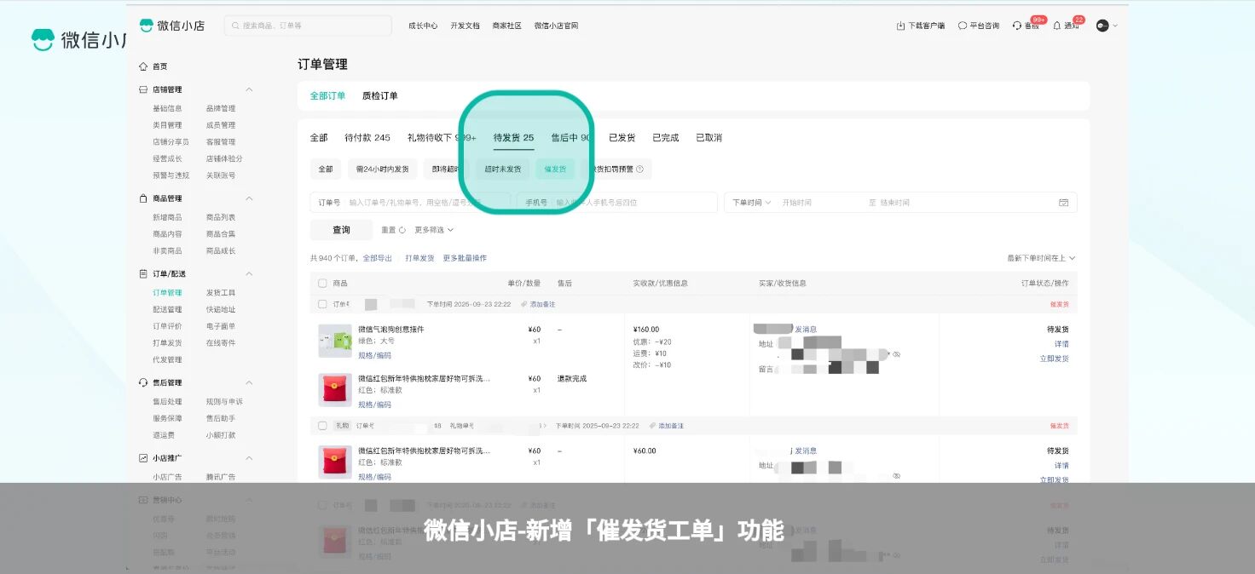
Task: Switch to the 质检订单 tab
Action: (380, 96)
